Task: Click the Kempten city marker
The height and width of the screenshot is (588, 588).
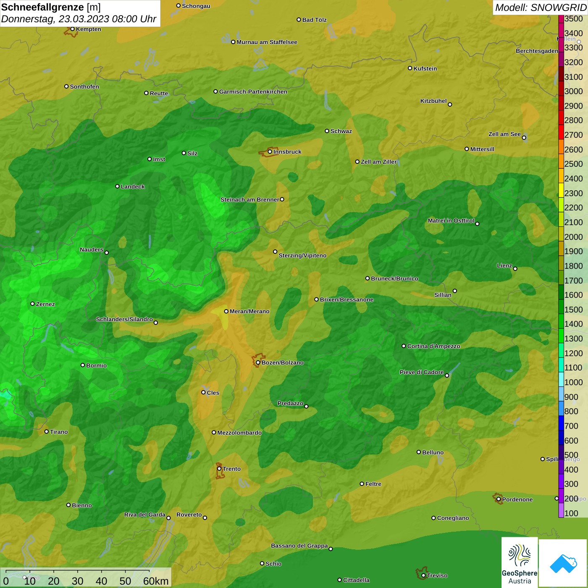Action: click(x=72, y=29)
